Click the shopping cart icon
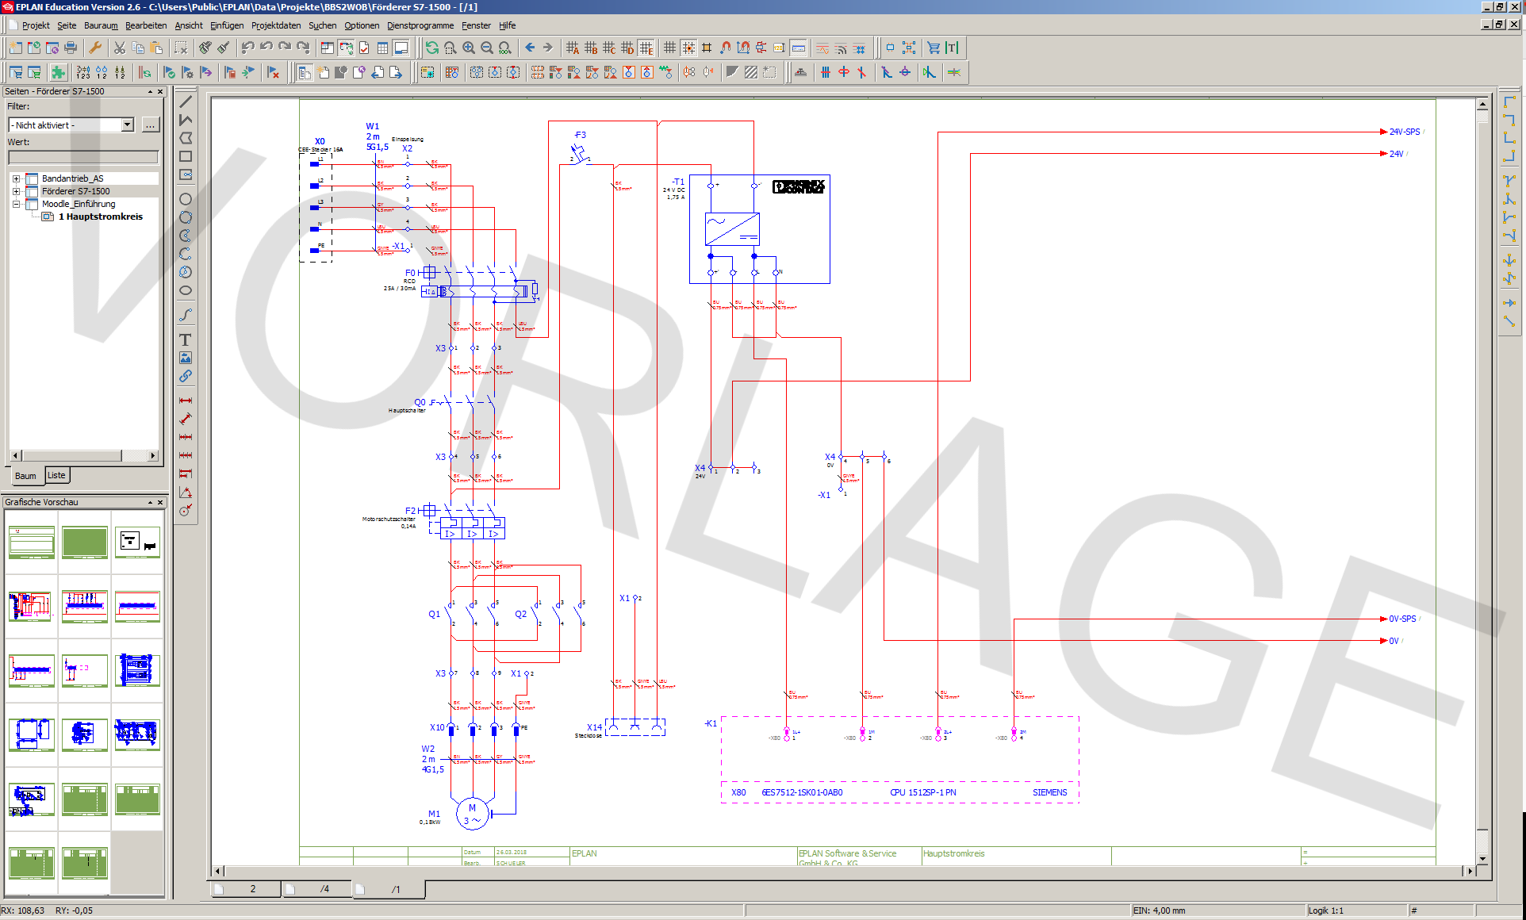 tap(934, 48)
